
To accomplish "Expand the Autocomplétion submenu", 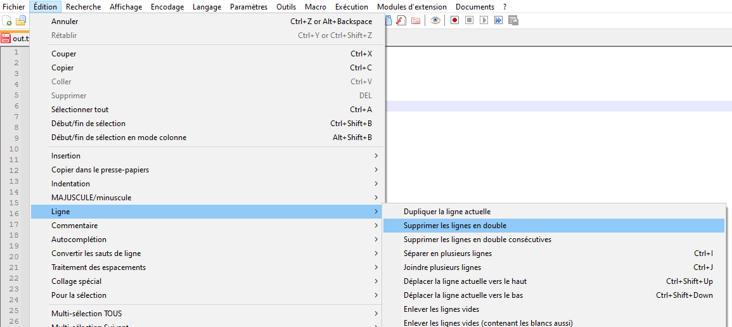I will point(208,240).
